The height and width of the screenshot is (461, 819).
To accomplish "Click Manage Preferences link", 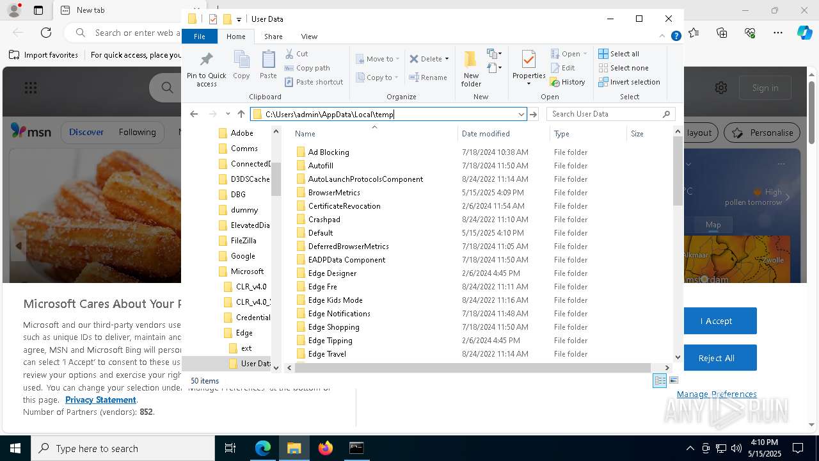I will [x=717, y=394].
